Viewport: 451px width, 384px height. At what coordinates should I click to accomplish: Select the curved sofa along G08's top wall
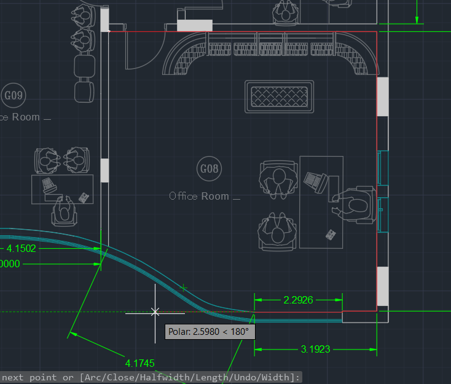pyautogui.click(x=270, y=53)
